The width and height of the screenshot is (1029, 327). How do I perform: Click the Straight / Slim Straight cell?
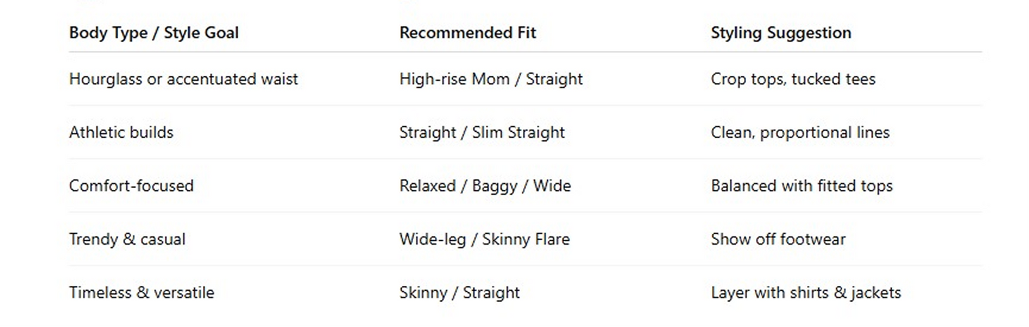(482, 133)
